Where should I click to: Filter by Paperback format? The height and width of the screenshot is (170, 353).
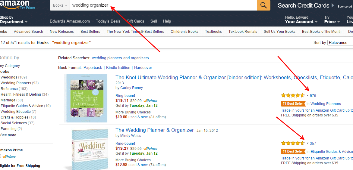pos(93,68)
